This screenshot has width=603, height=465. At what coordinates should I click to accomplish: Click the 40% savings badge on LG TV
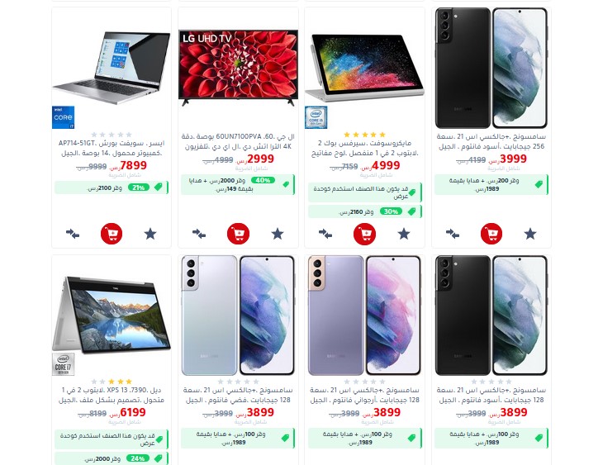(263, 180)
